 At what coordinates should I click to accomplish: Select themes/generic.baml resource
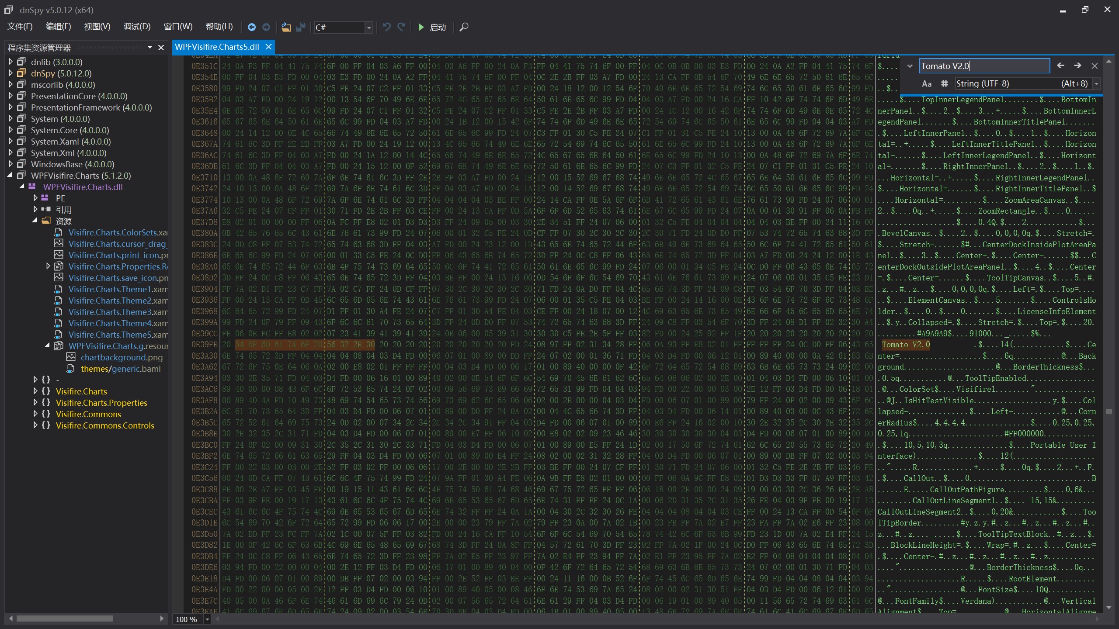coord(121,369)
